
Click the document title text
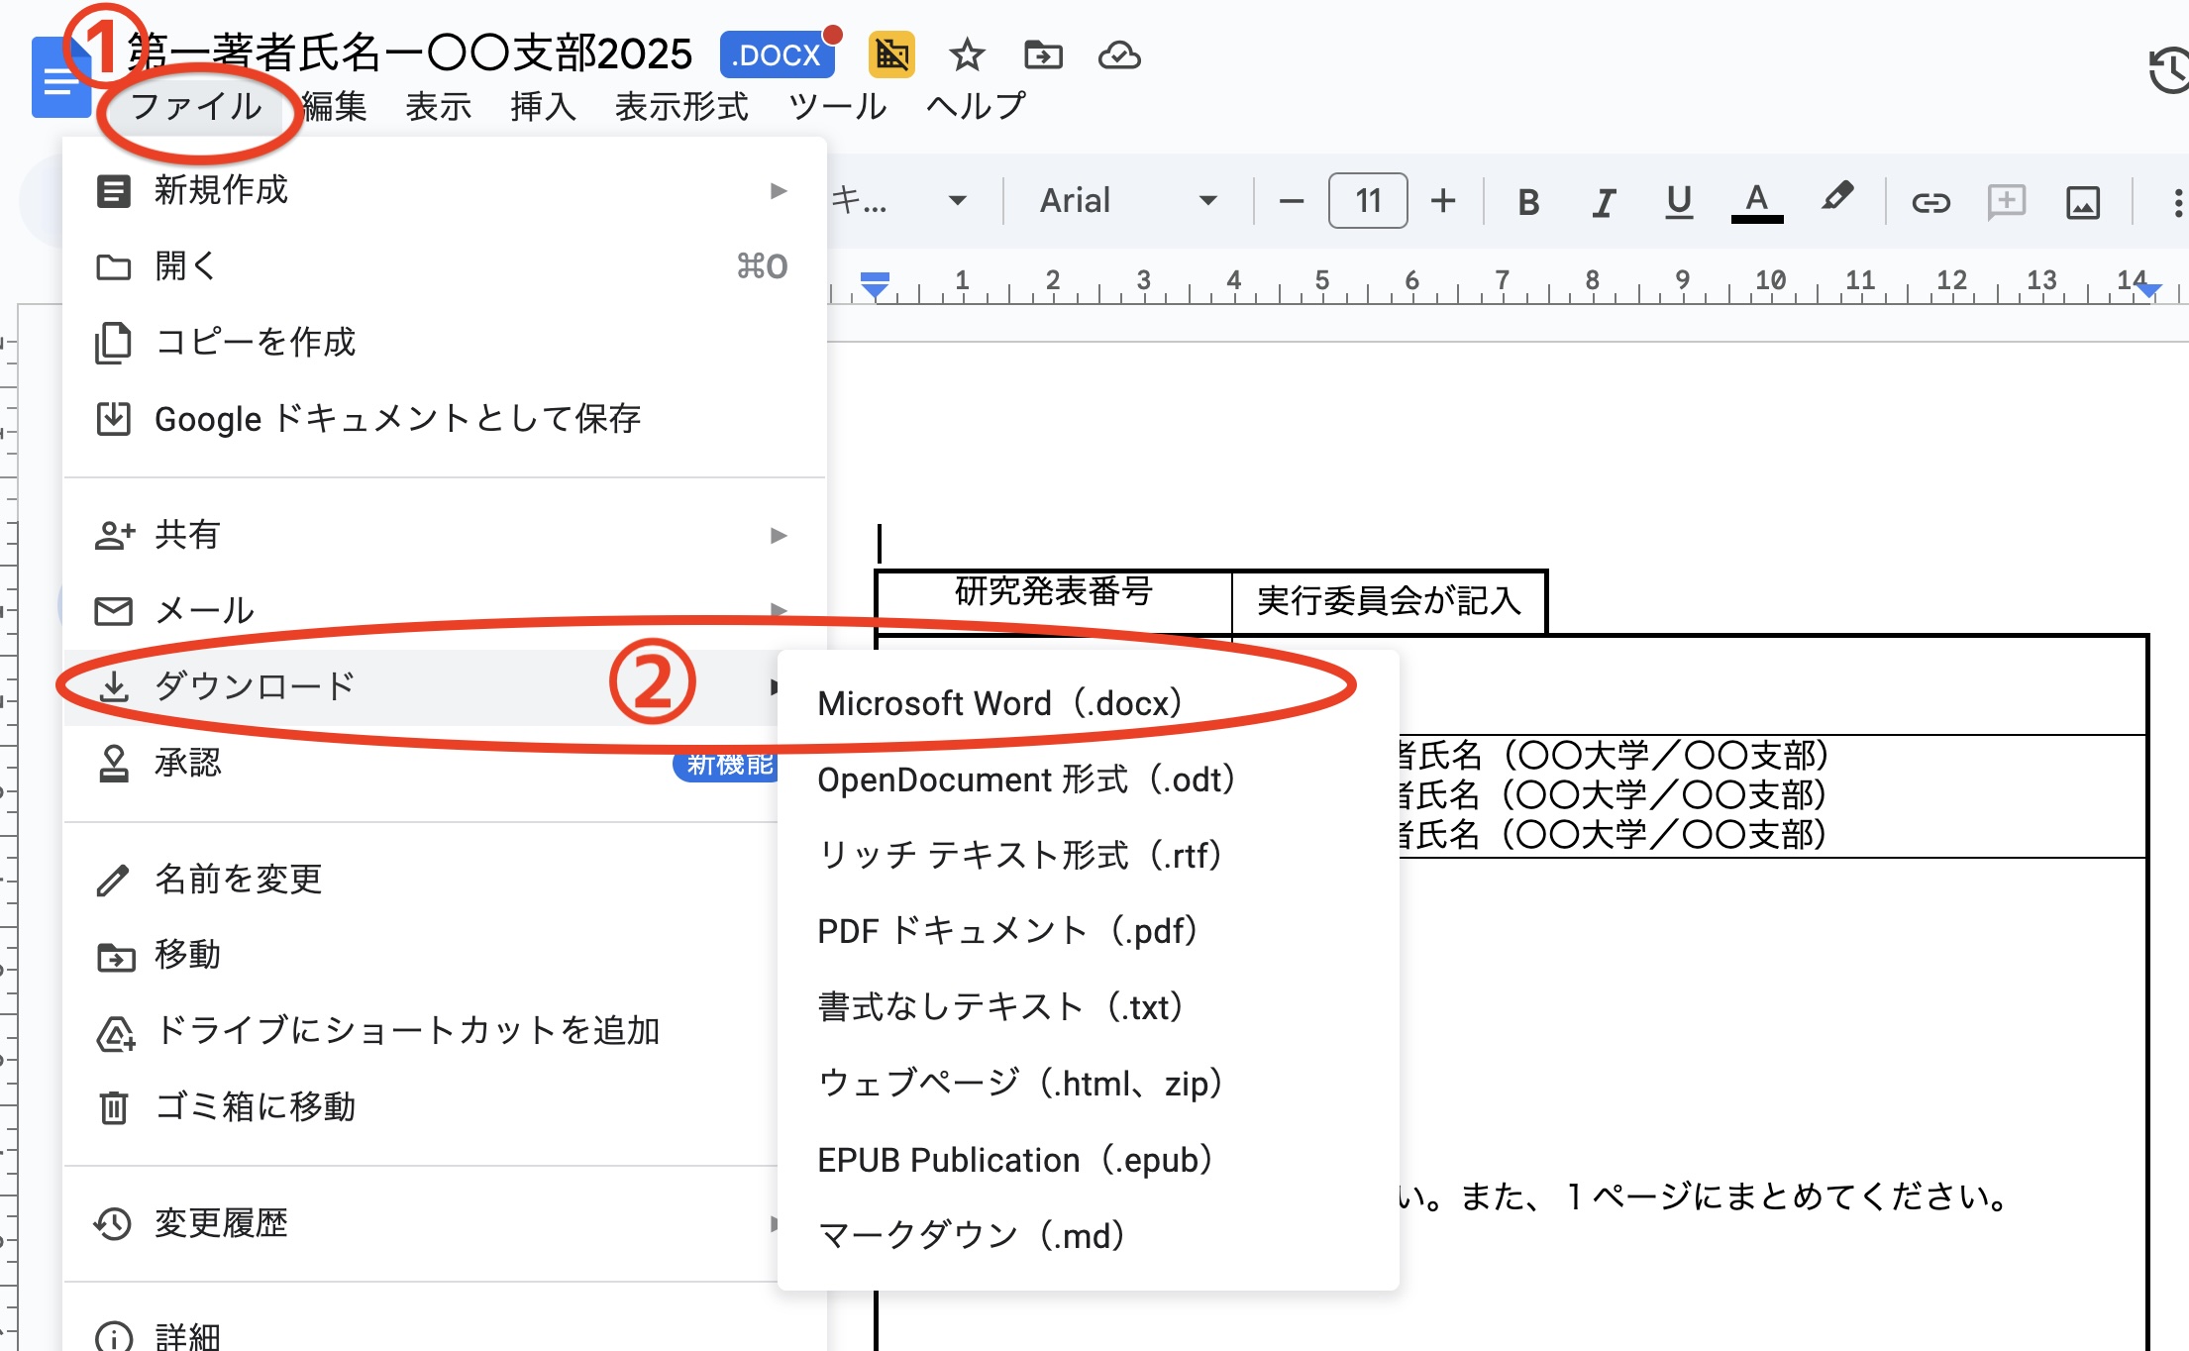[410, 52]
